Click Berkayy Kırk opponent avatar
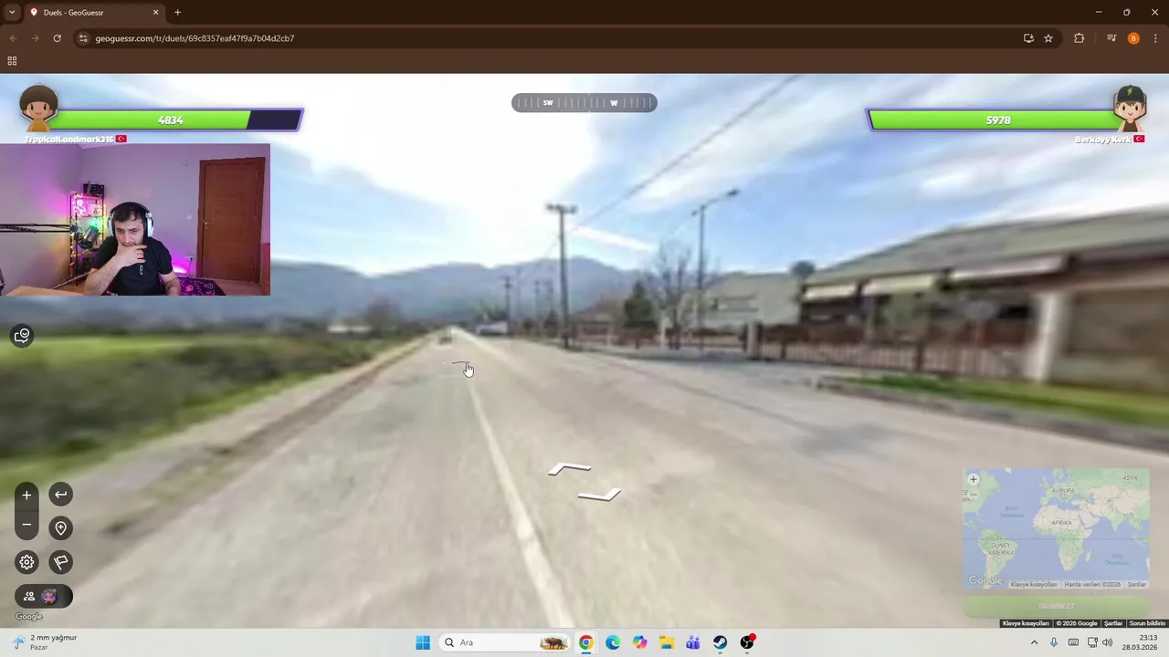 click(x=1130, y=108)
